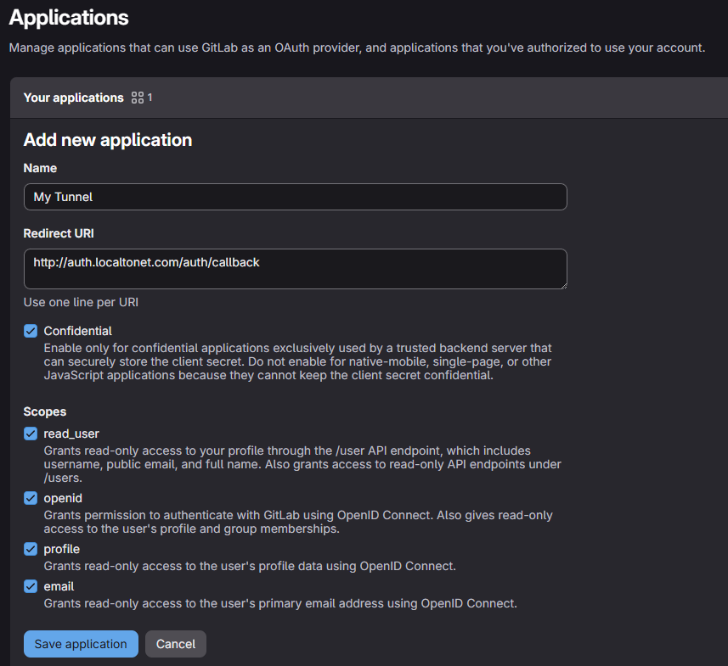The height and width of the screenshot is (666, 728).
Task: Click the Redirect URI field label
Action: click(57, 233)
